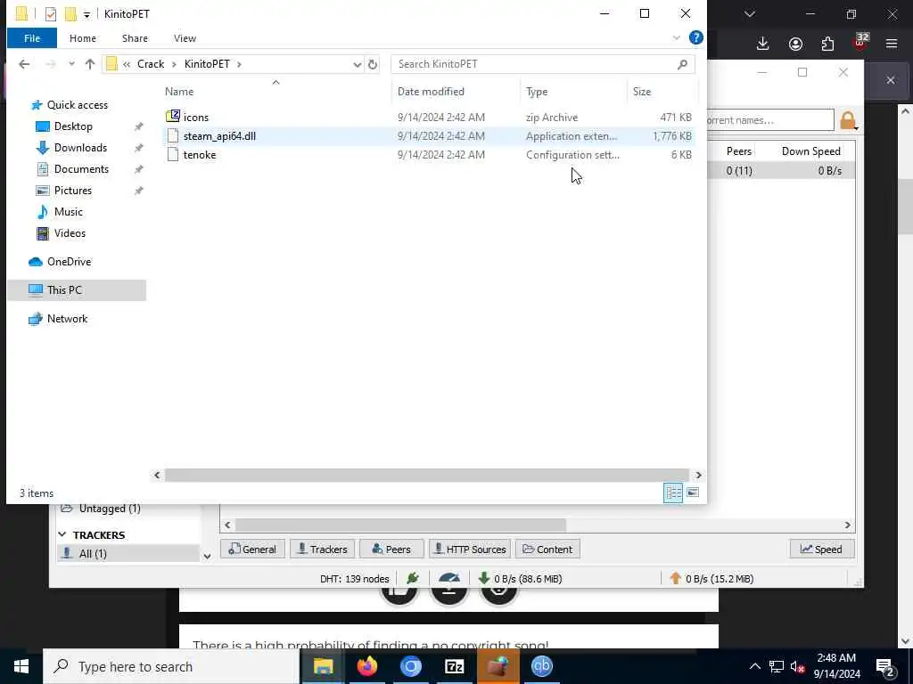This screenshot has width=913, height=684.
Task: Open recent locations dropdown arrow
Action: pyautogui.click(x=71, y=64)
